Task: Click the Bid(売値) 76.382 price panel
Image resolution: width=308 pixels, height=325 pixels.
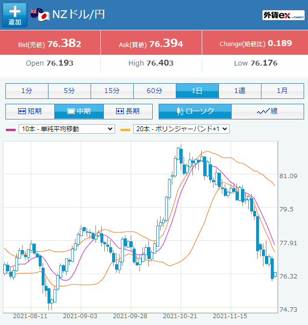Action: (x=50, y=43)
